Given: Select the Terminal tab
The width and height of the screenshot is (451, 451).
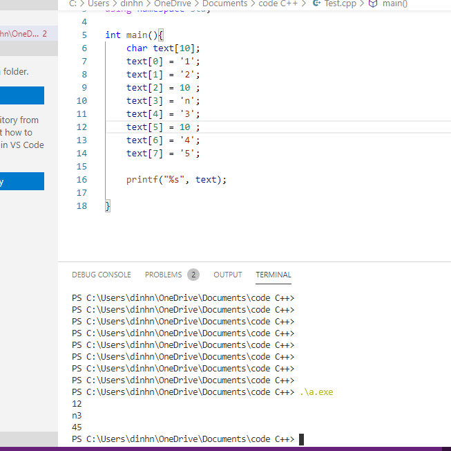Looking at the screenshot, I should pos(274,275).
